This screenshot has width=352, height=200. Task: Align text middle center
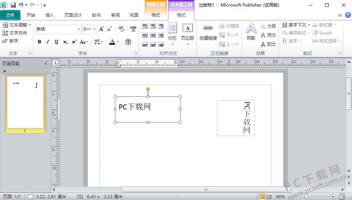point(153,35)
